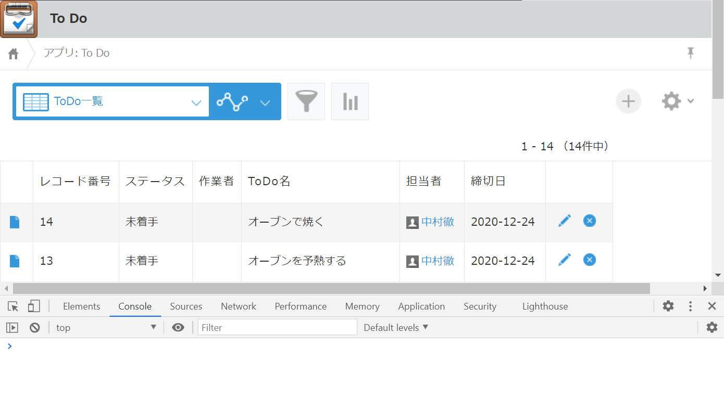This screenshot has height=411, width=724.
Task: Click the vertical scrollbar down arrow
Action: tap(718, 275)
